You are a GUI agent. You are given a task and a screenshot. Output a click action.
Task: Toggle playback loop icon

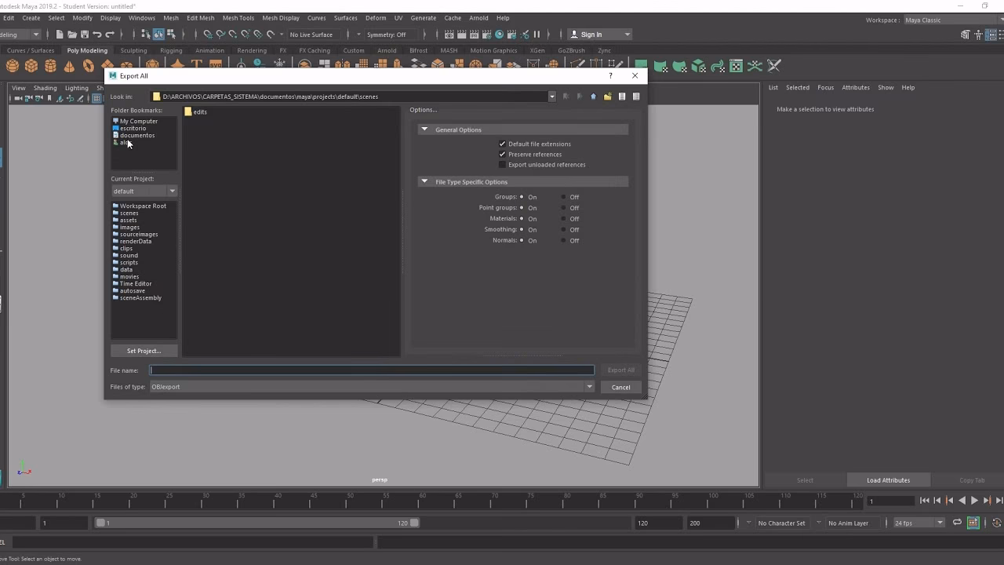click(x=957, y=523)
